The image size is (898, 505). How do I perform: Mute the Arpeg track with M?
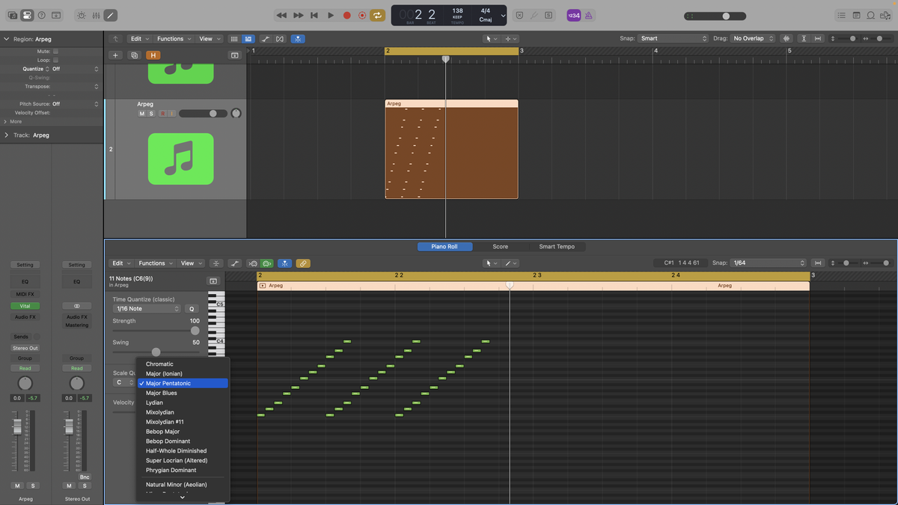pyautogui.click(x=142, y=114)
